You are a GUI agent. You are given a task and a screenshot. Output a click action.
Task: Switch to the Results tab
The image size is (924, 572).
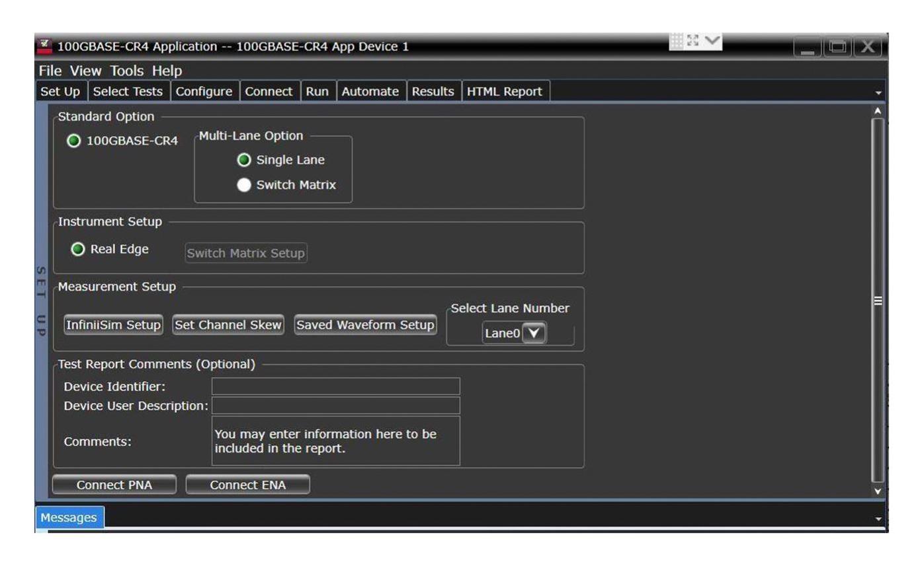433,92
